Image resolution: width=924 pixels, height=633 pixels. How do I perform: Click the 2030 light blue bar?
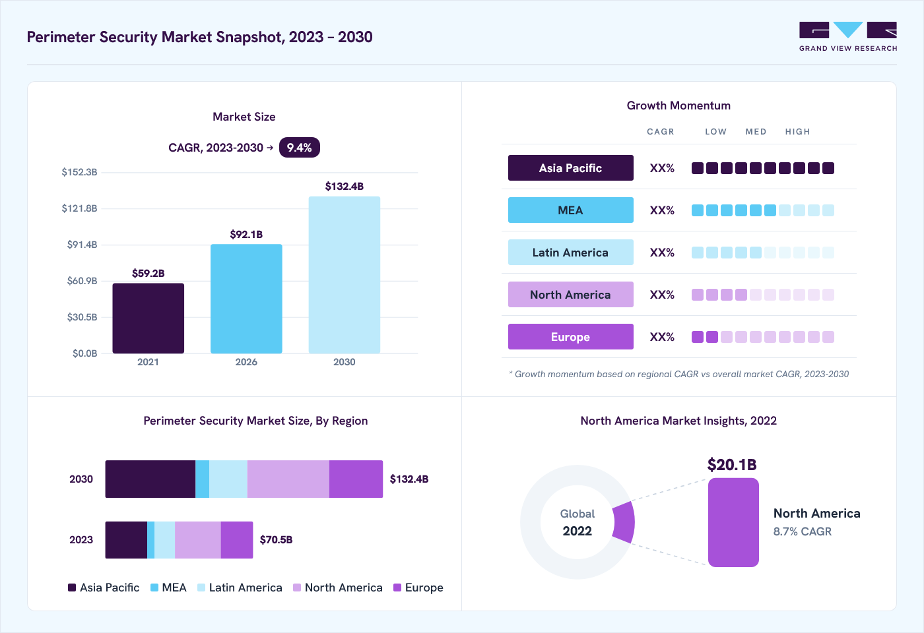coord(345,275)
